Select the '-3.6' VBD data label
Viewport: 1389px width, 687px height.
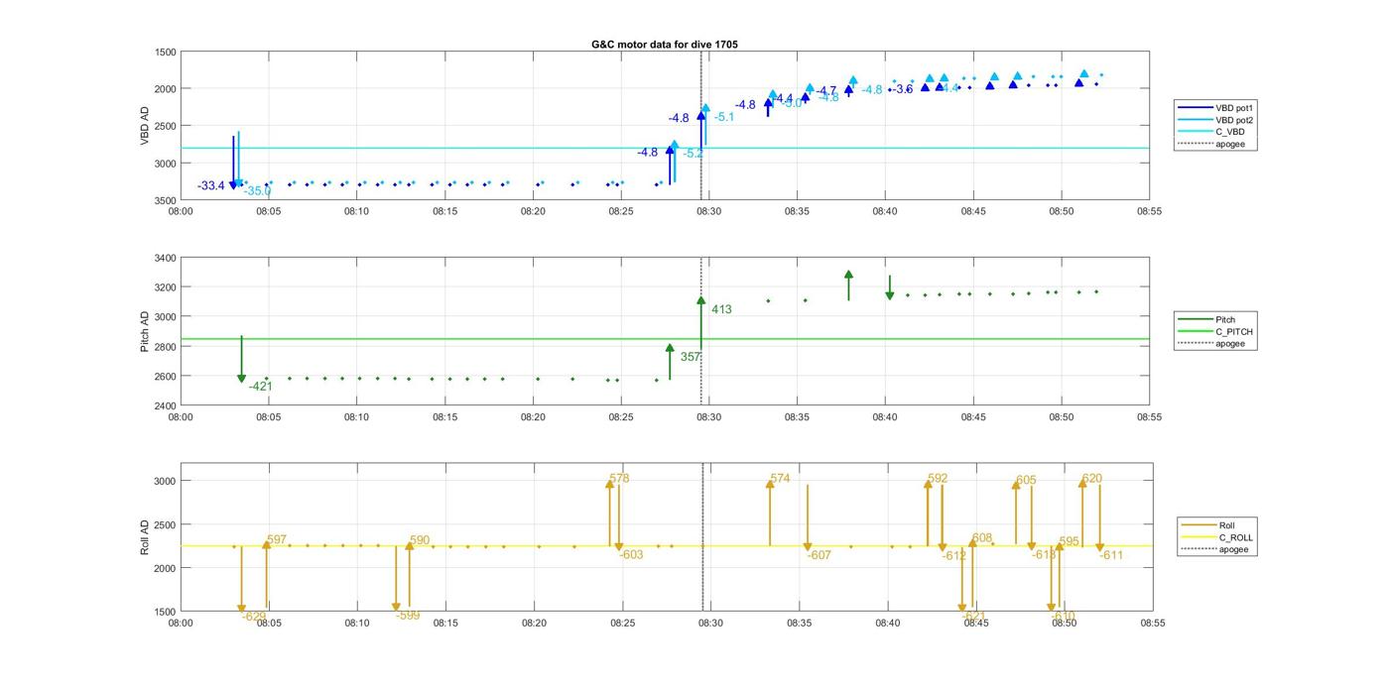click(x=903, y=90)
